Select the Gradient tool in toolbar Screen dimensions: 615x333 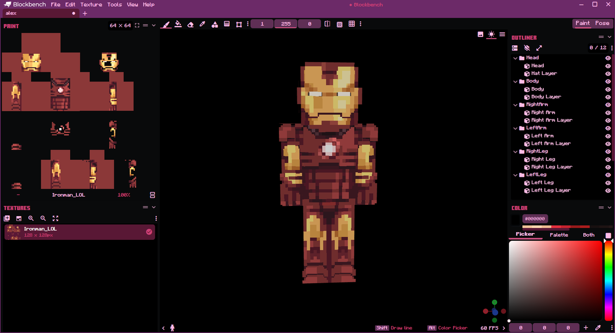pyautogui.click(x=227, y=24)
